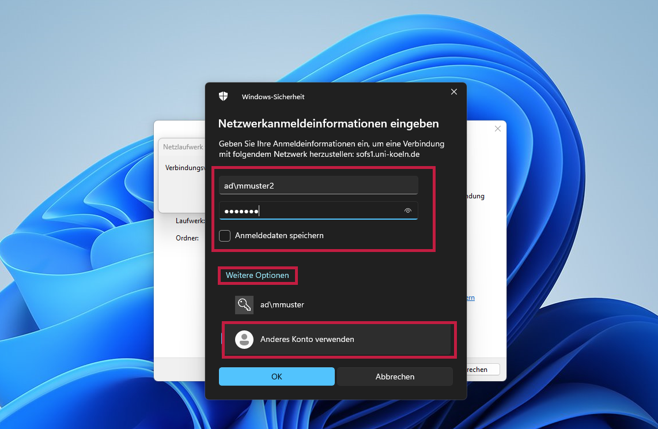The height and width of the screenshot is (429, 658).
Task: Close the background Netzlaufwerk window
Action: [x=498, y=129]
